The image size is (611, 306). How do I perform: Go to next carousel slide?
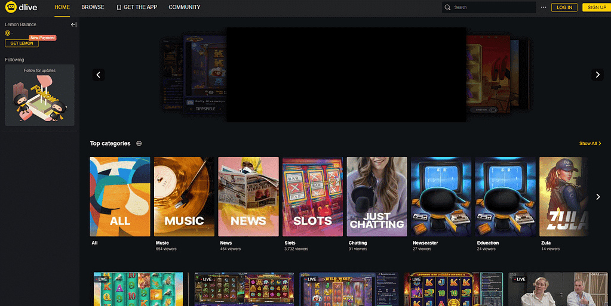pos(597,75)
